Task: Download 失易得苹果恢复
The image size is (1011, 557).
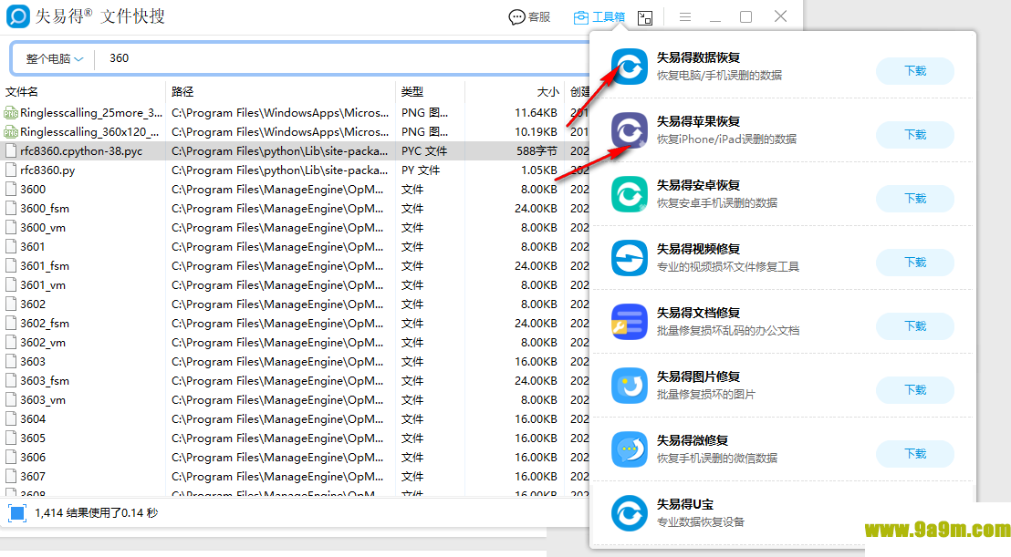Action: 915,135
